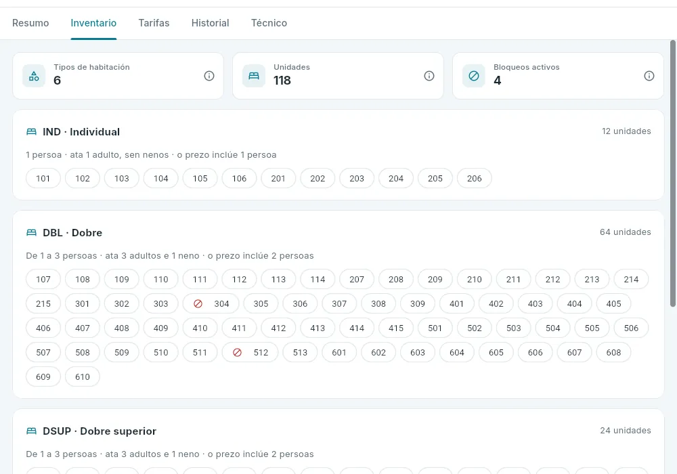Click room chip 405

click(x=613, y=304)
